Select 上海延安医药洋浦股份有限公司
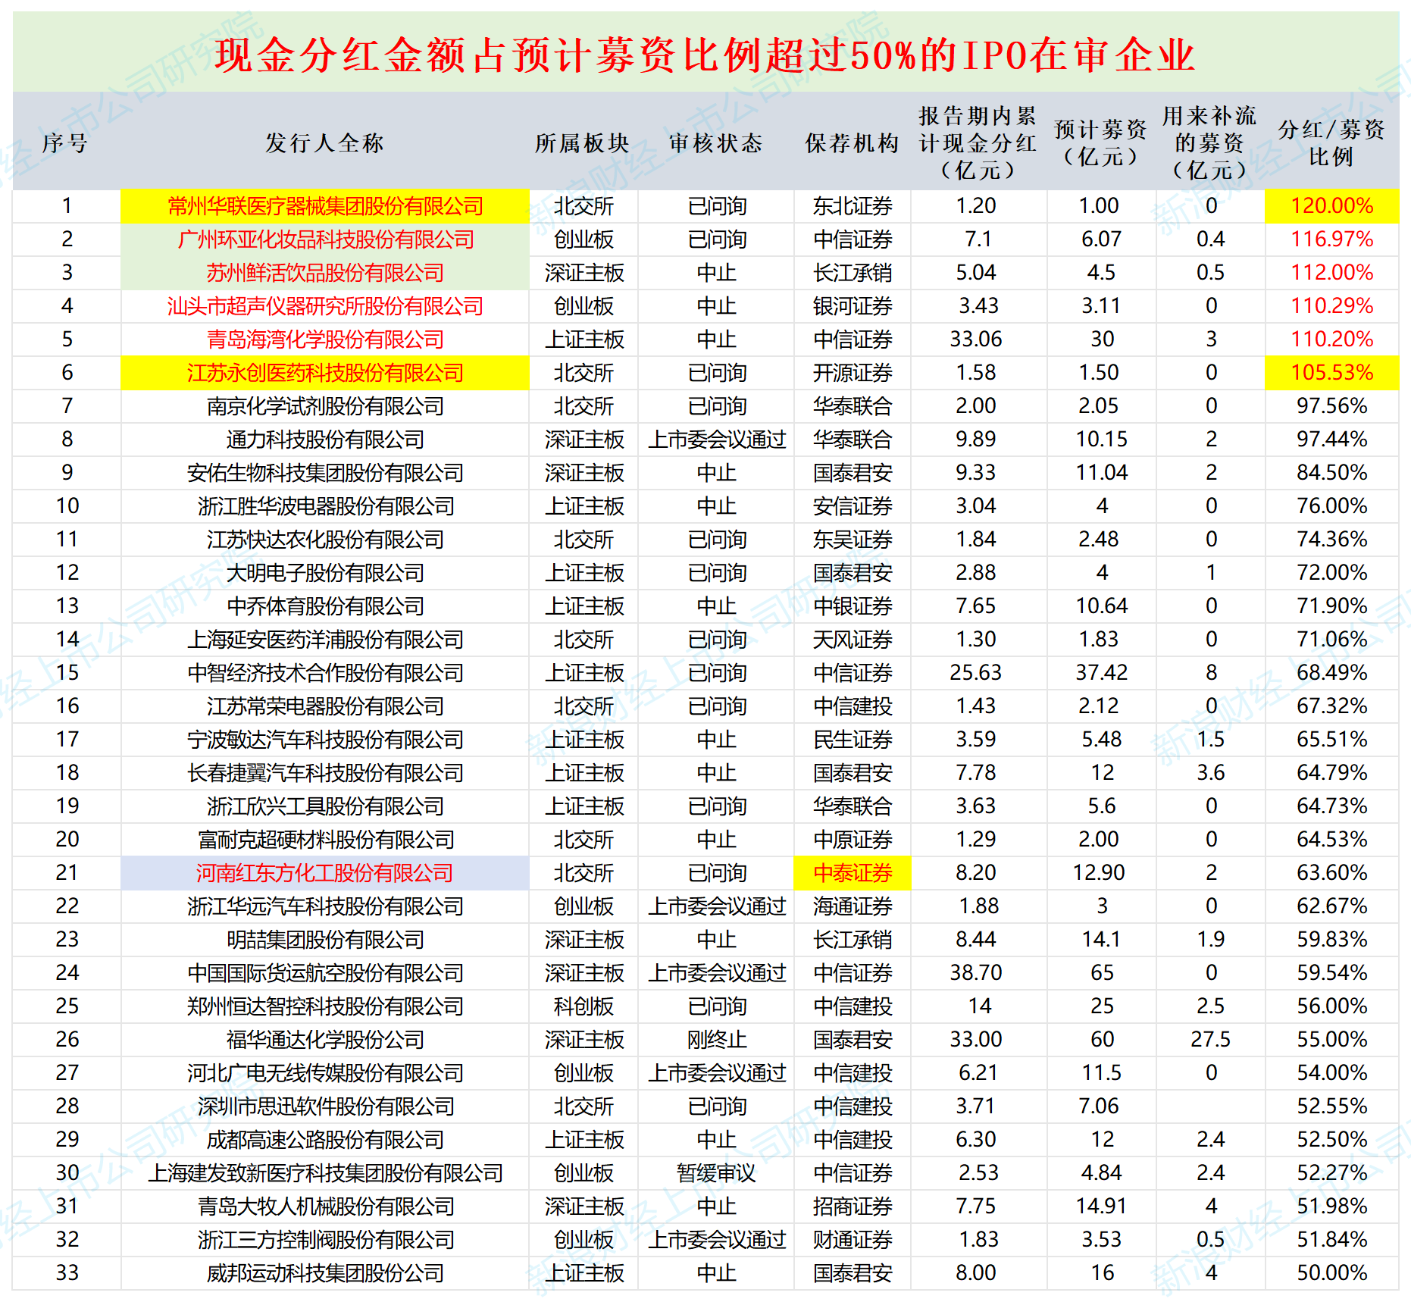1411x1302 pixels. coord(325,640)
